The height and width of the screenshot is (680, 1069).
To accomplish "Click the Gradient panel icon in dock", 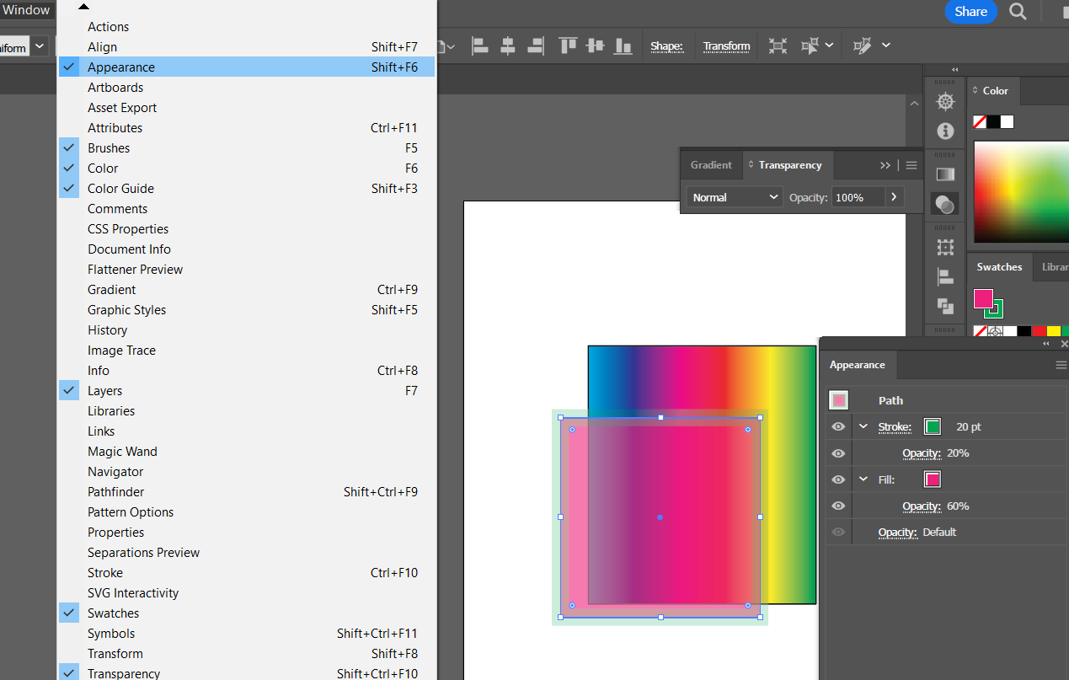I will (x=945, y=174).
